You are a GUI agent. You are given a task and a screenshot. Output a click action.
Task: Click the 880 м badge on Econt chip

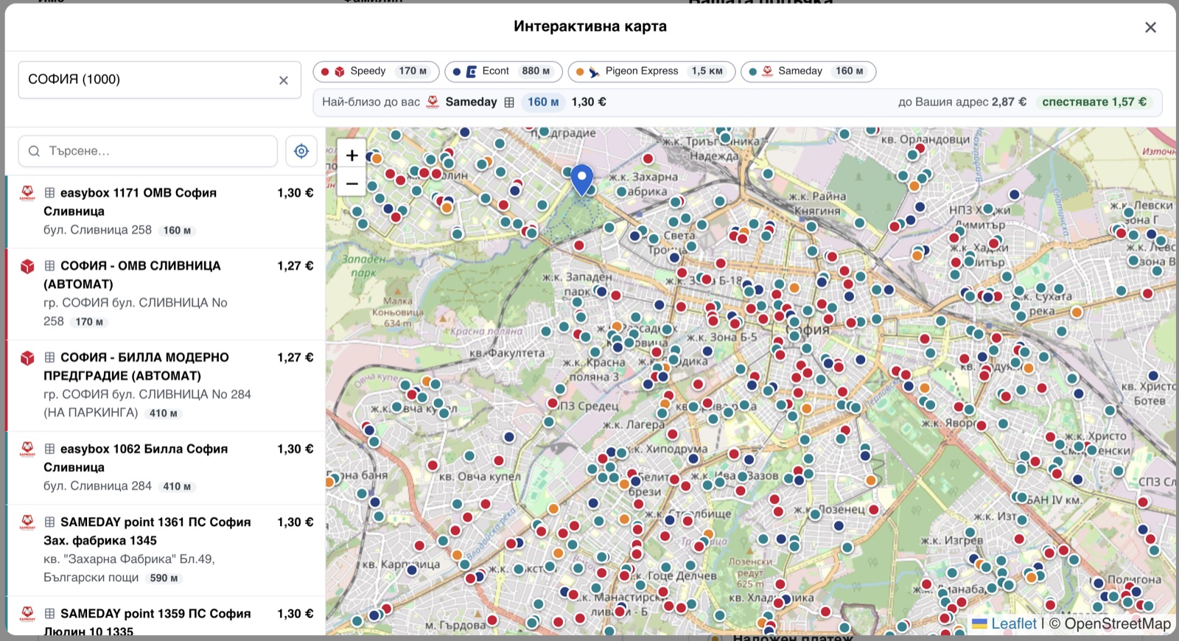(x=536, y=71)
